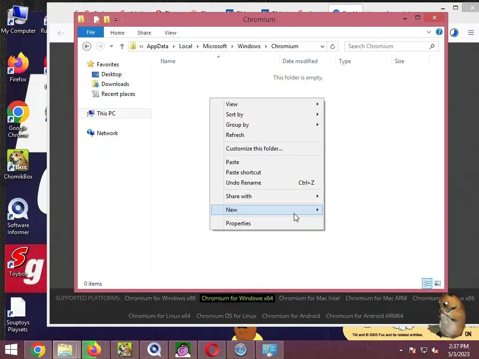Sort by Date modified column header
479x359 pixels.
[300, 61]
